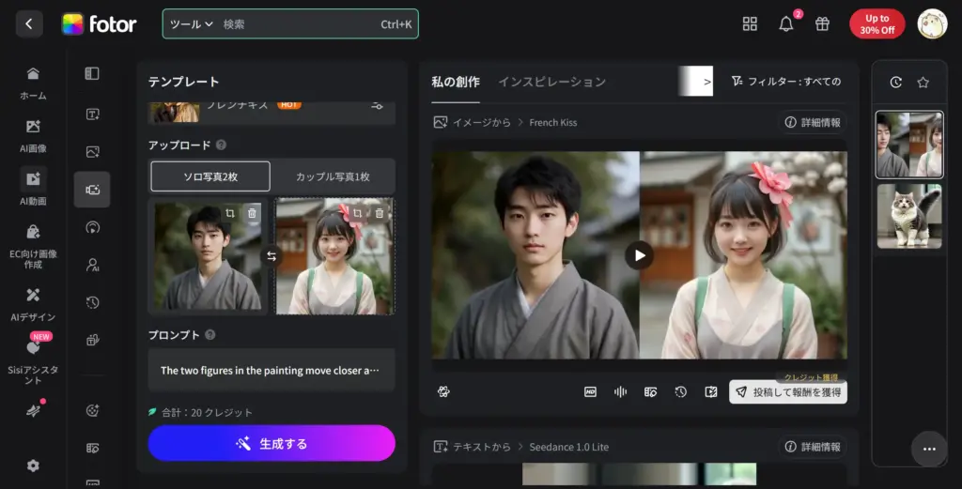Click the prompt text field
This screenshot has width=962, height=489.
272,370
